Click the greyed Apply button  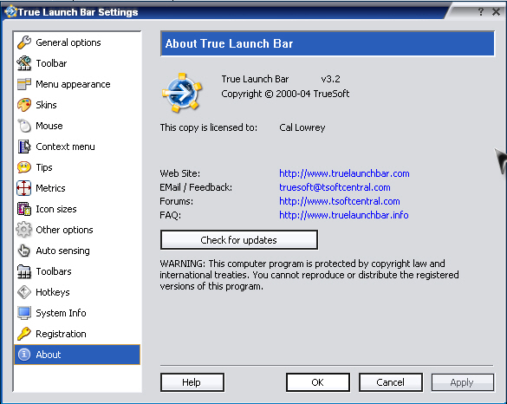[x=463, y=382]
